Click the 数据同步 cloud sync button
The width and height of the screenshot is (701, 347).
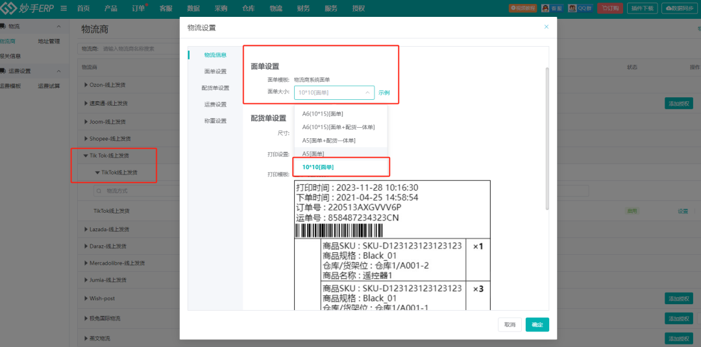click(681, 8)
